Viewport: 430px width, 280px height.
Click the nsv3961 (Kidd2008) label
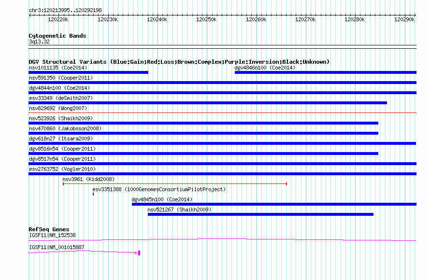(x=88, y=179)
